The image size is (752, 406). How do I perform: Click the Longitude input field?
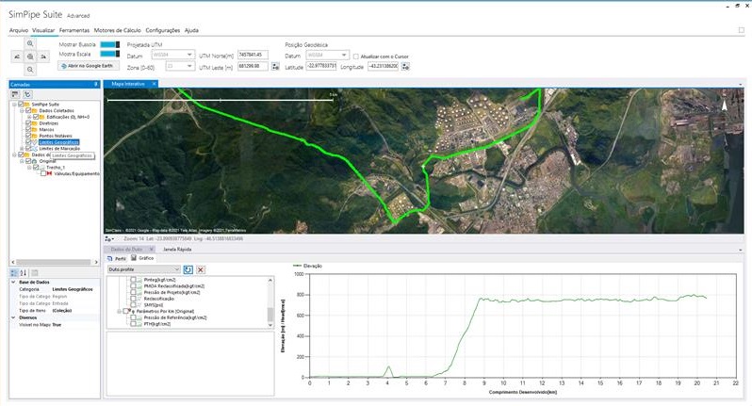click(x=384, y=67)
